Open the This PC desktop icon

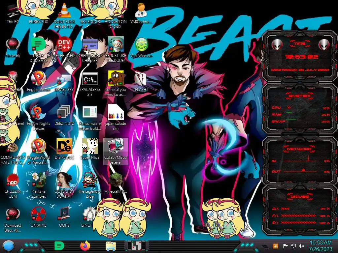pyautogui.click(x=13, y=14)
